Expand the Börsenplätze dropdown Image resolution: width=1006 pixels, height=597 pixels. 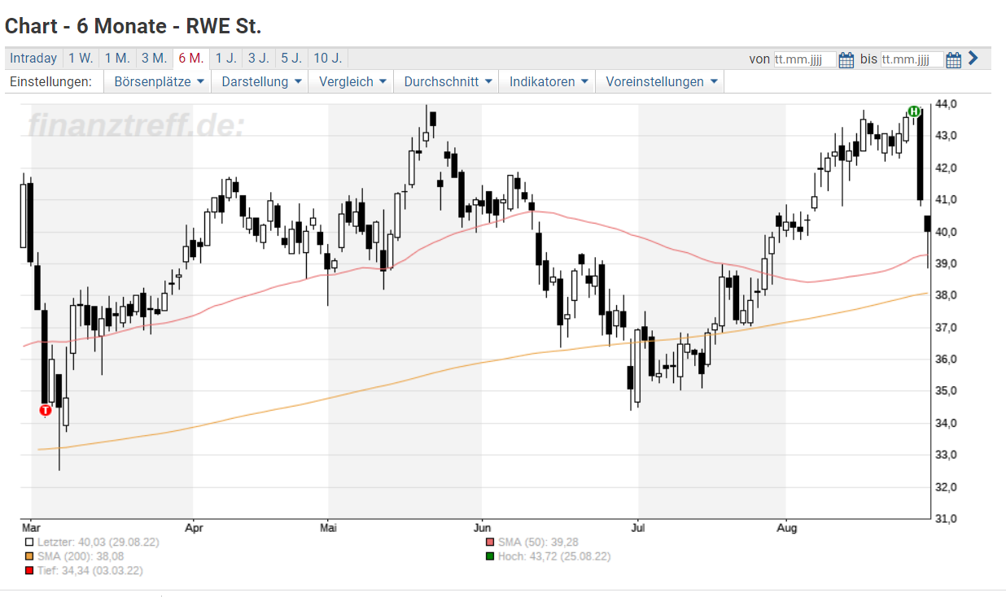158,81
